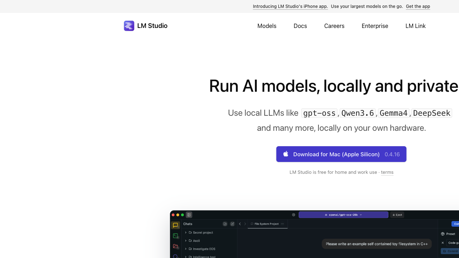Click the Secret project folder icon
Screen dimensions: 459x258
click(x=190, y=233)
